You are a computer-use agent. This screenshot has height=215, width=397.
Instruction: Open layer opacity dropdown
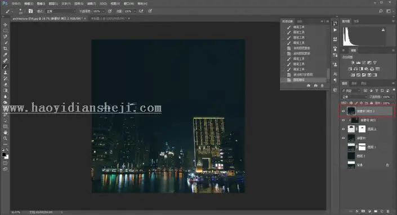pos(392,96)
